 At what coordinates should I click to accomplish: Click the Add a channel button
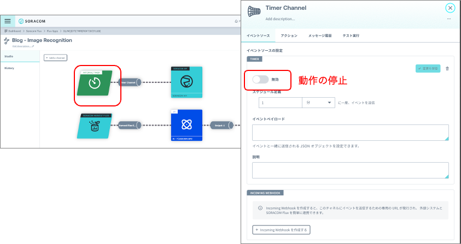[x=56, y=58]
